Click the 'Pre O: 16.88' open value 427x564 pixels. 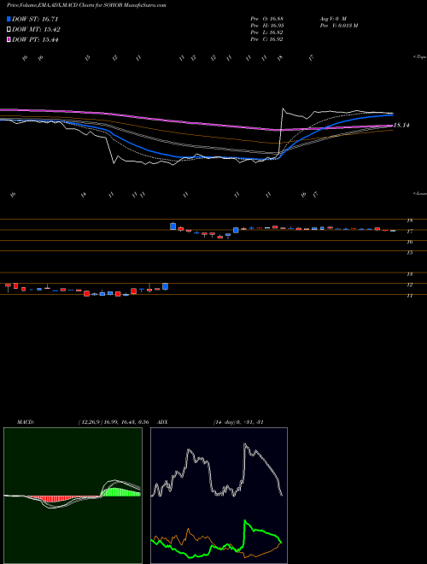[266, 19]
